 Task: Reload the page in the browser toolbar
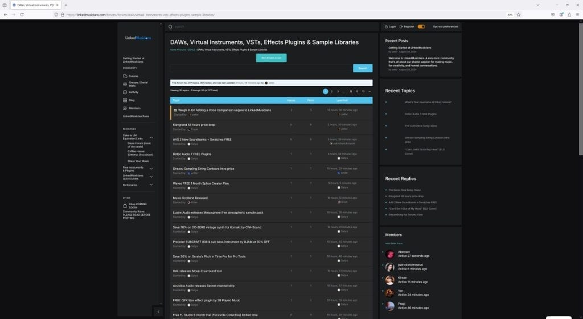click(x=22, y=14)
